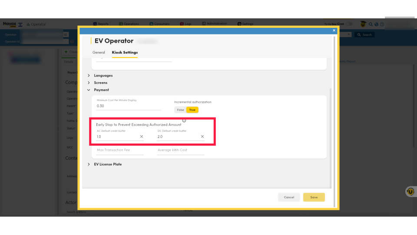
Task: Click the Nayax logo
Action: tap(9, 24)
